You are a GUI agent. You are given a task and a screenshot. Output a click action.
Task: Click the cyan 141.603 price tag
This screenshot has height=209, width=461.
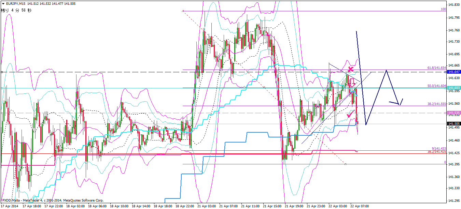pyautogui.click(x=454, y=88)
